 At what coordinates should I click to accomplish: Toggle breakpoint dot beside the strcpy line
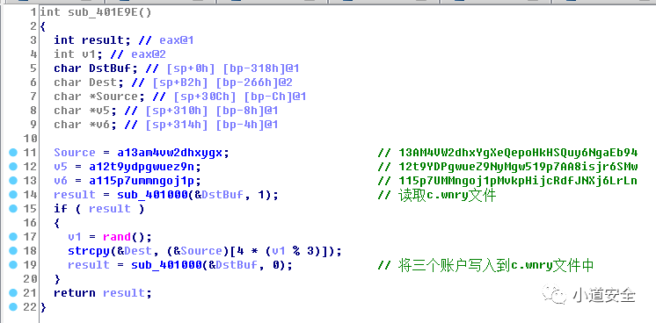click(13, 251)
